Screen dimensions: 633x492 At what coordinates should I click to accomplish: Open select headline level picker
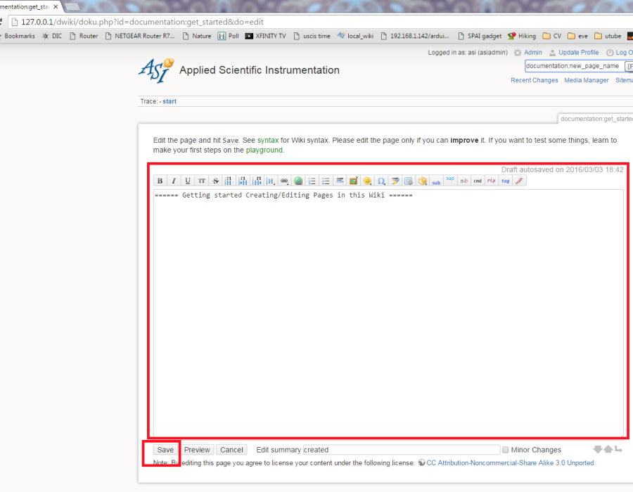tap(271, 181)
